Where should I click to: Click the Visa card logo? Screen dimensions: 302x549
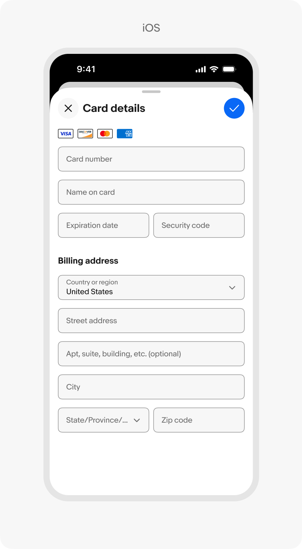pyautogui.click(x=66, y=134)
